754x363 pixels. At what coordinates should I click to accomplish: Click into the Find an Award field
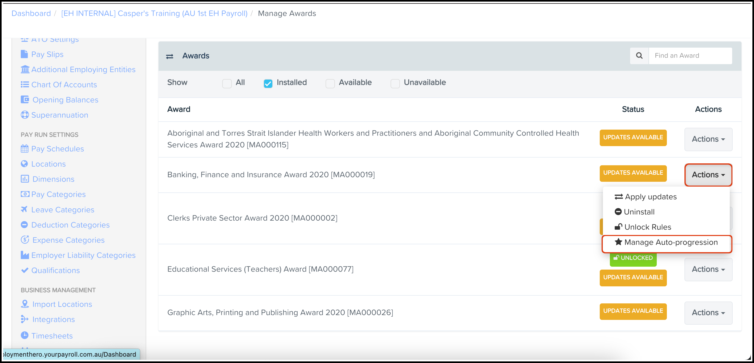690,56
